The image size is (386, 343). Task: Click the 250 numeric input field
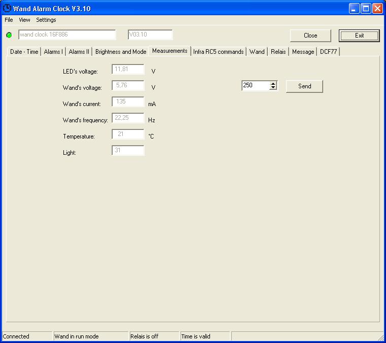(256, 85)
